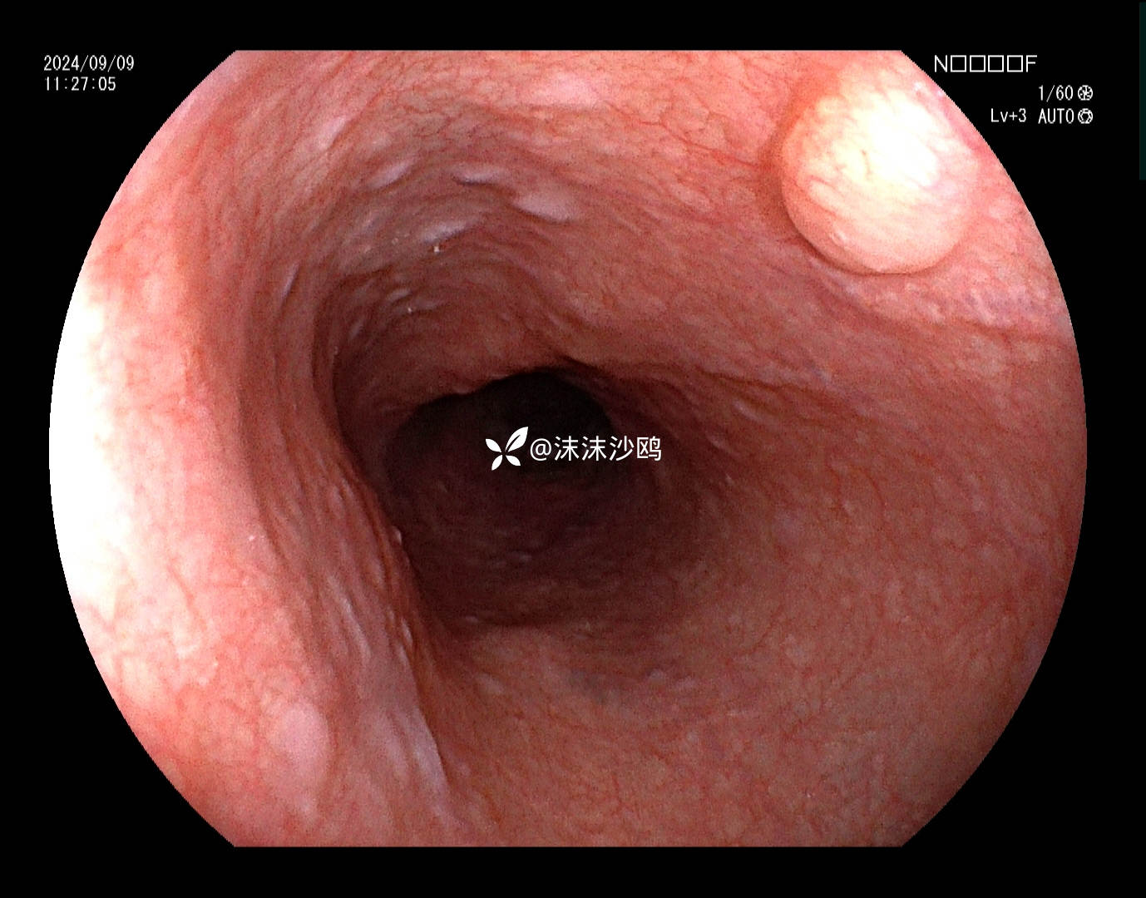Click the 11:27:05 time stamp

tap(80, 84)
